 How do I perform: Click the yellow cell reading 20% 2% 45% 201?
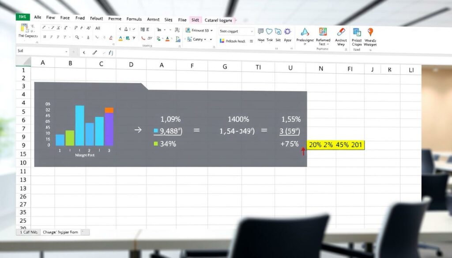pos(335,145)
